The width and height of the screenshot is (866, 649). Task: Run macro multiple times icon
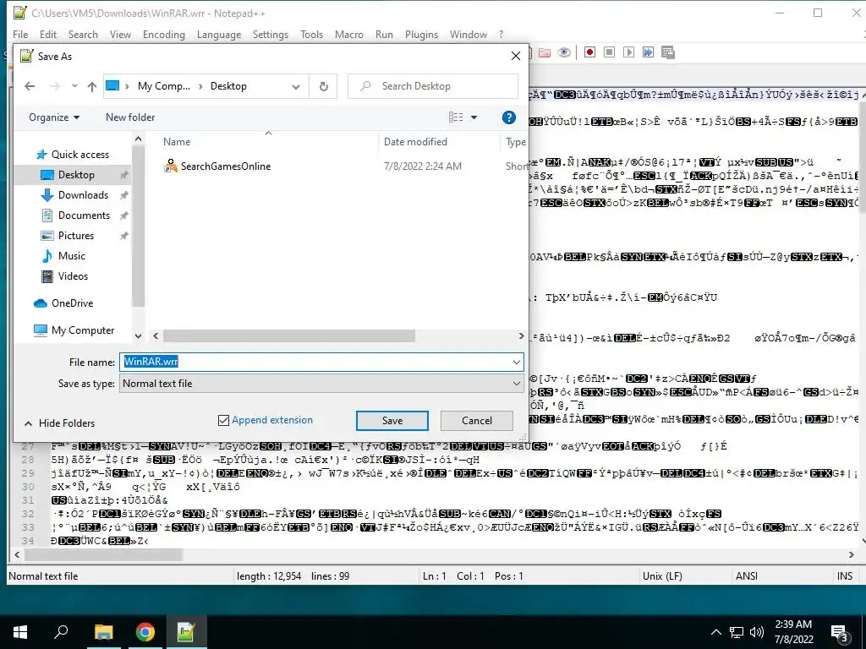[x=648, y=52]
